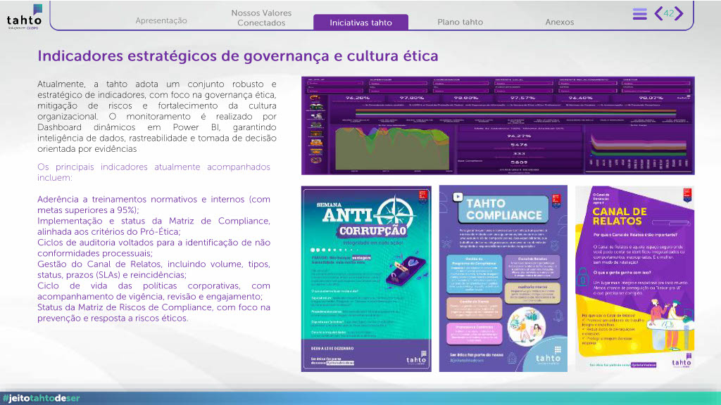
Task: Open the Semana Anticorrupção poster
Action: pos(366,278)
